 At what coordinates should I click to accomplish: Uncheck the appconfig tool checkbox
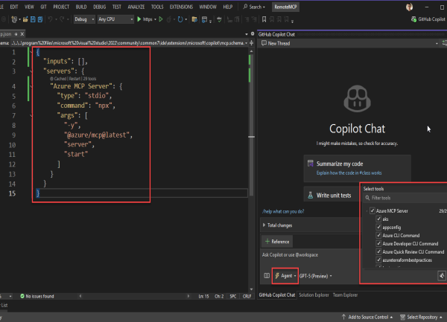pyautogui.click(x=378, y=228)
